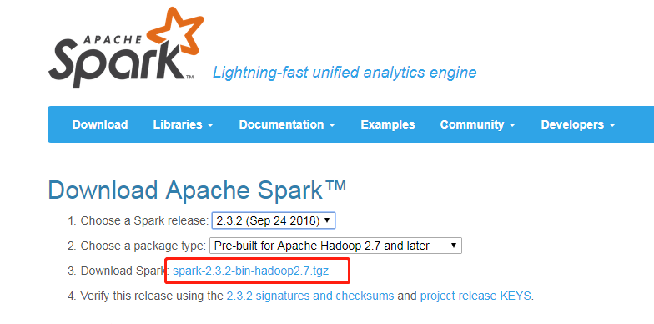Click the orange star in Spark logo
This screenshot has height=324, width=654.
click(x=175, y=31)
